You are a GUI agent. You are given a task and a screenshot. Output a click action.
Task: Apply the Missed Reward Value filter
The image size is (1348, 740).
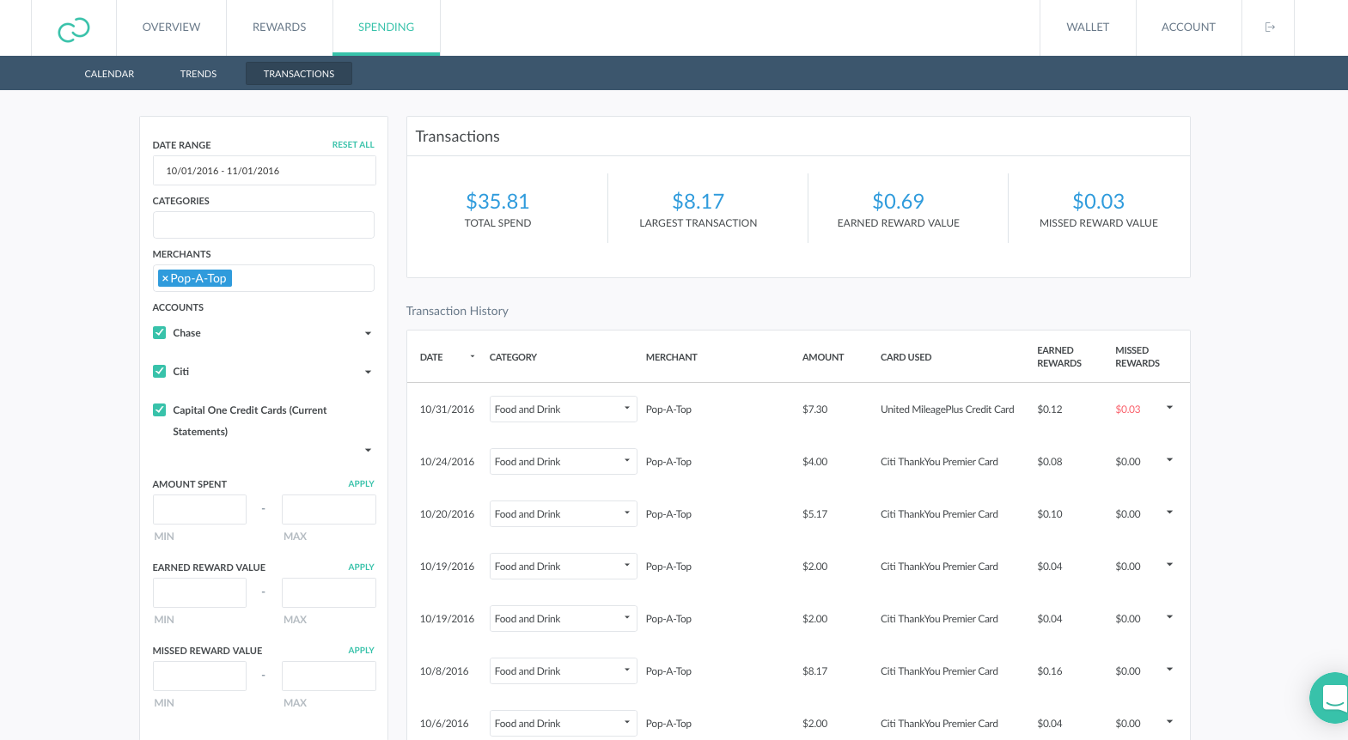[361, 651]
